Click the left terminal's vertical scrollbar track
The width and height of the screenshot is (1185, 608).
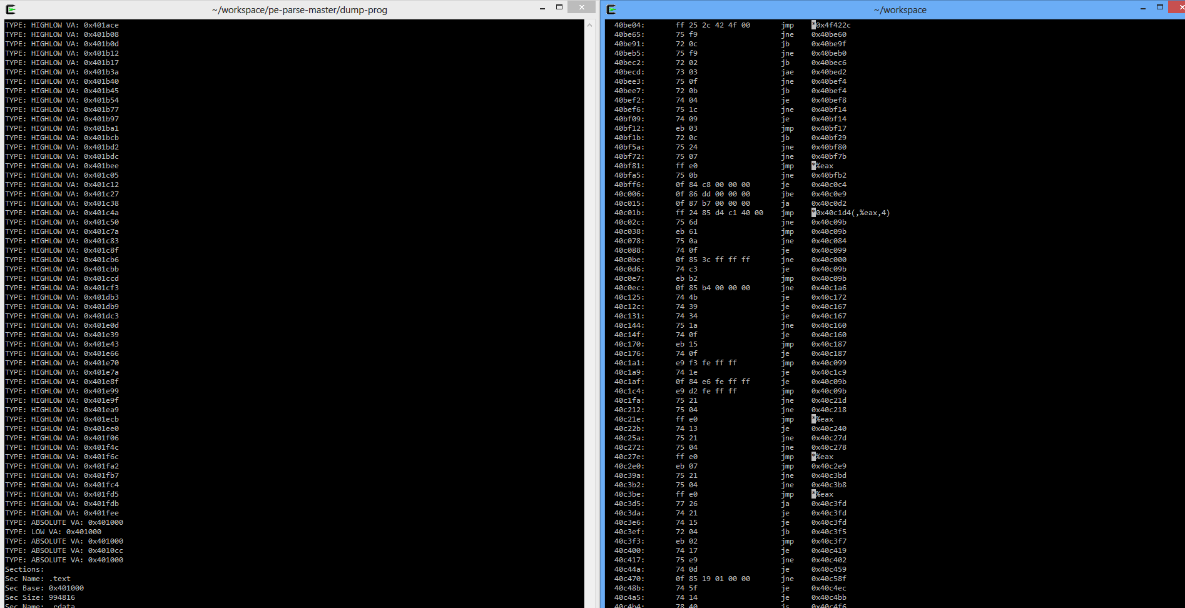point(589,313)
